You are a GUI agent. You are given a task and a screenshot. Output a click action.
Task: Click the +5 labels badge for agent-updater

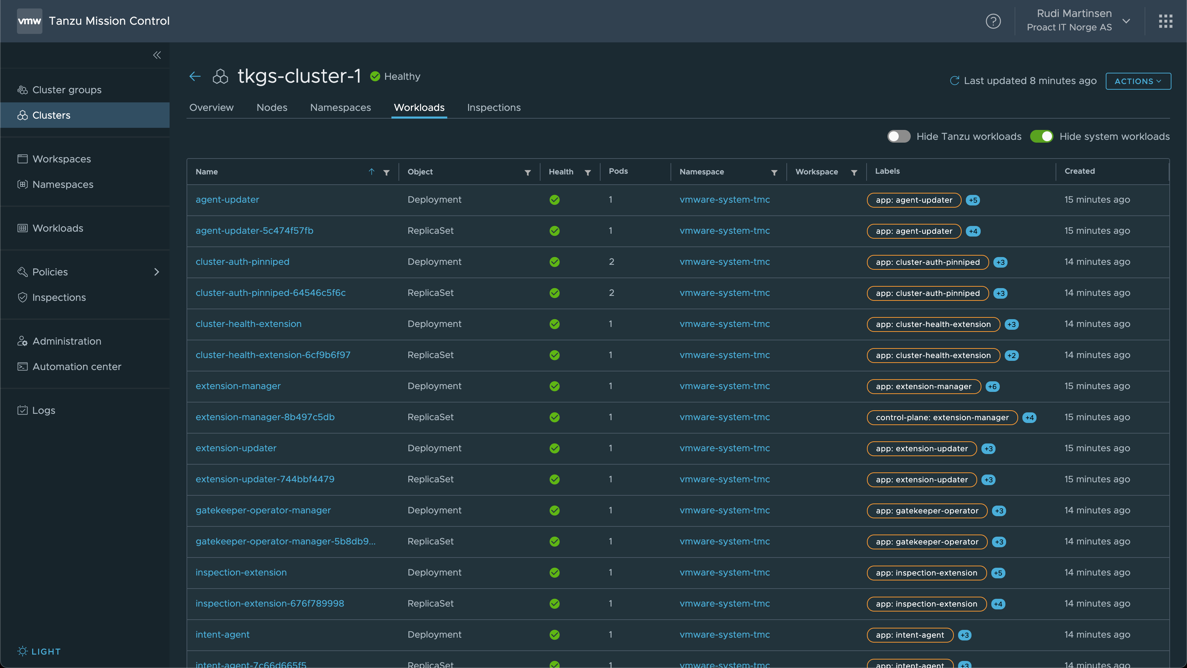pyautogui.click(x=973, y=200)
